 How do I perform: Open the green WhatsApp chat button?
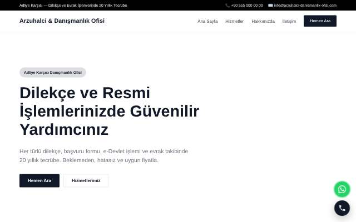tap(342, 189)
